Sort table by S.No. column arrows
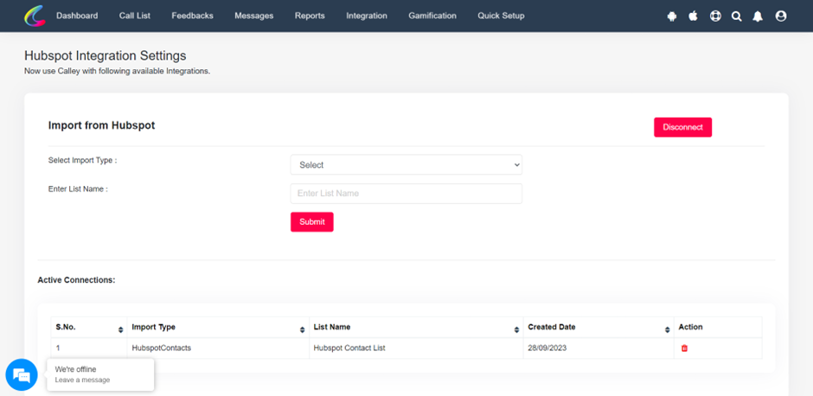This screenshot has height=396, width=813. pyautogui.click(x=121, y=329)
